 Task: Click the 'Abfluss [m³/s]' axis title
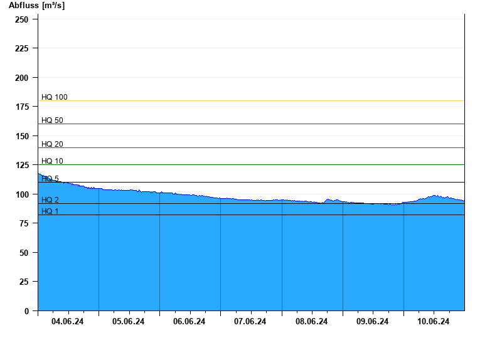[37, 6]
